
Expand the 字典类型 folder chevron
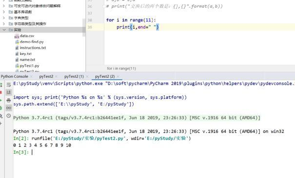(x=4, y=18)
